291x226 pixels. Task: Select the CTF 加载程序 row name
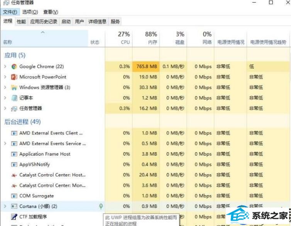(x=33, y=217)
